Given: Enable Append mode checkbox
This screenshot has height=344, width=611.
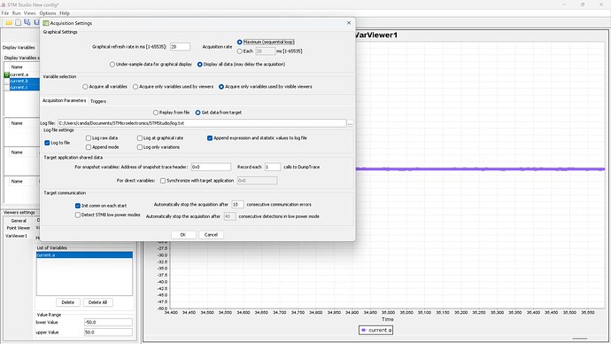Looking at the screenshot, I should tap(89, 147).
